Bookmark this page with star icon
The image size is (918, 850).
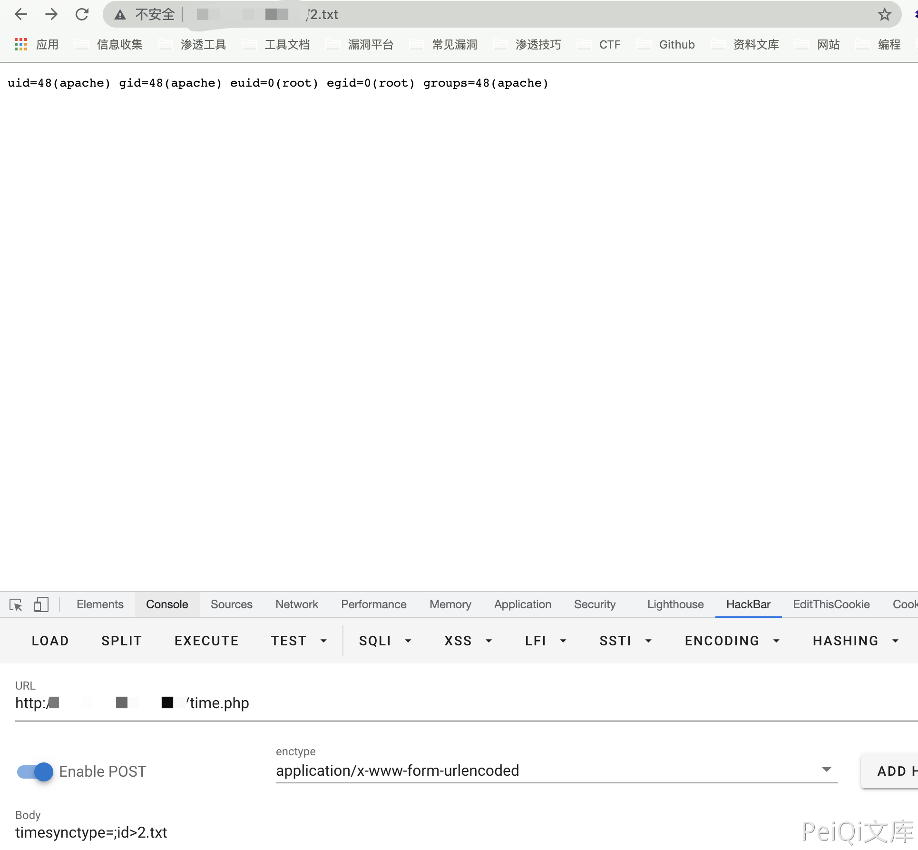click(x=884, y=14)
